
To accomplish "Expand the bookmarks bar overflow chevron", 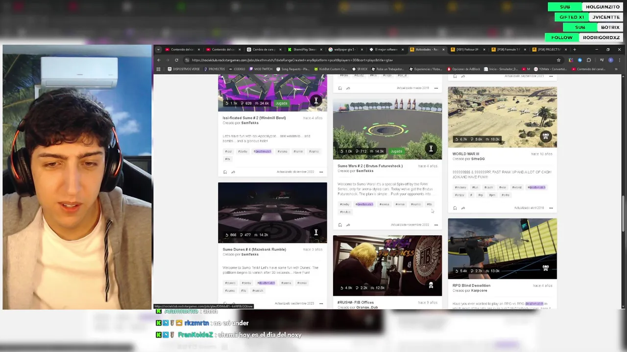I will click(x=616, y=69).
